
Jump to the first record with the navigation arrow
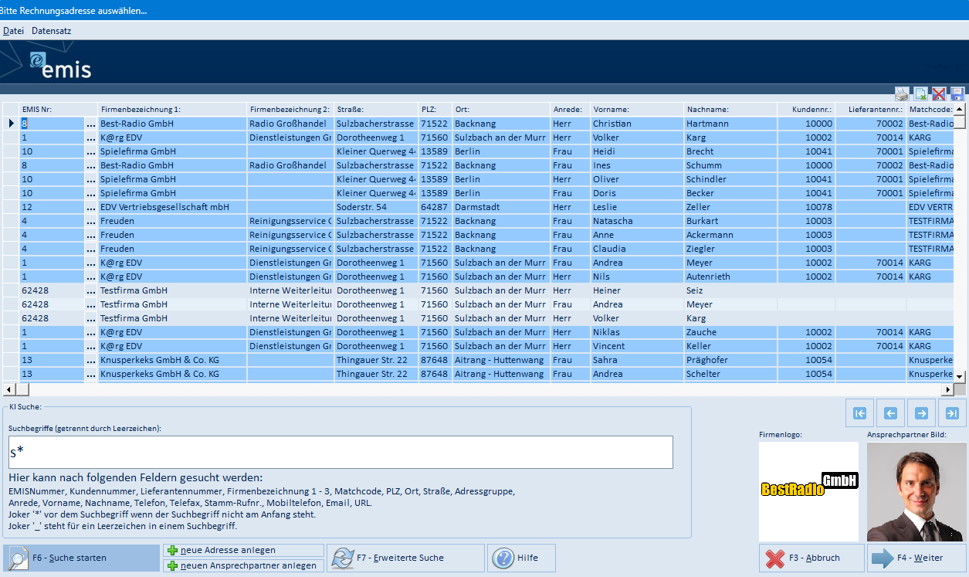point(859,413)
